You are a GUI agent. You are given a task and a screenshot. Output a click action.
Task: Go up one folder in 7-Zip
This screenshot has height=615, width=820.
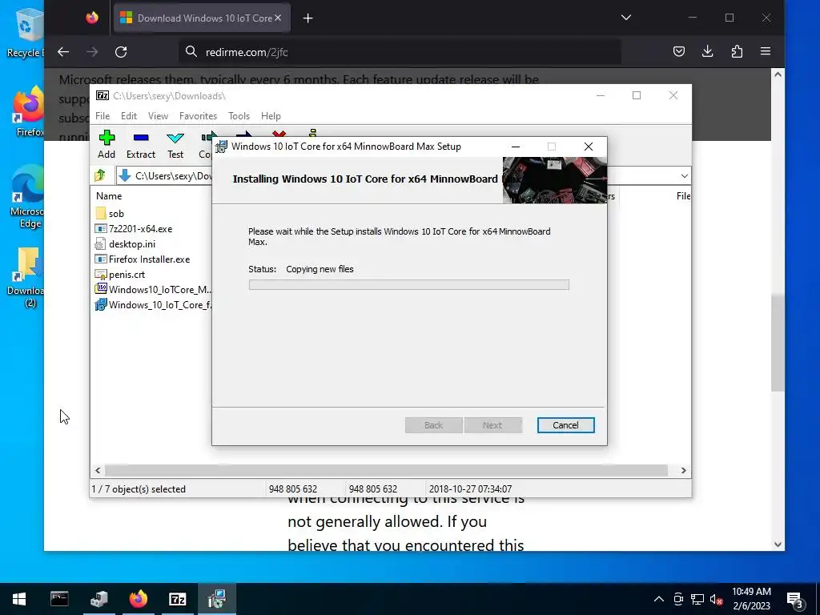(x=100, y=175)
